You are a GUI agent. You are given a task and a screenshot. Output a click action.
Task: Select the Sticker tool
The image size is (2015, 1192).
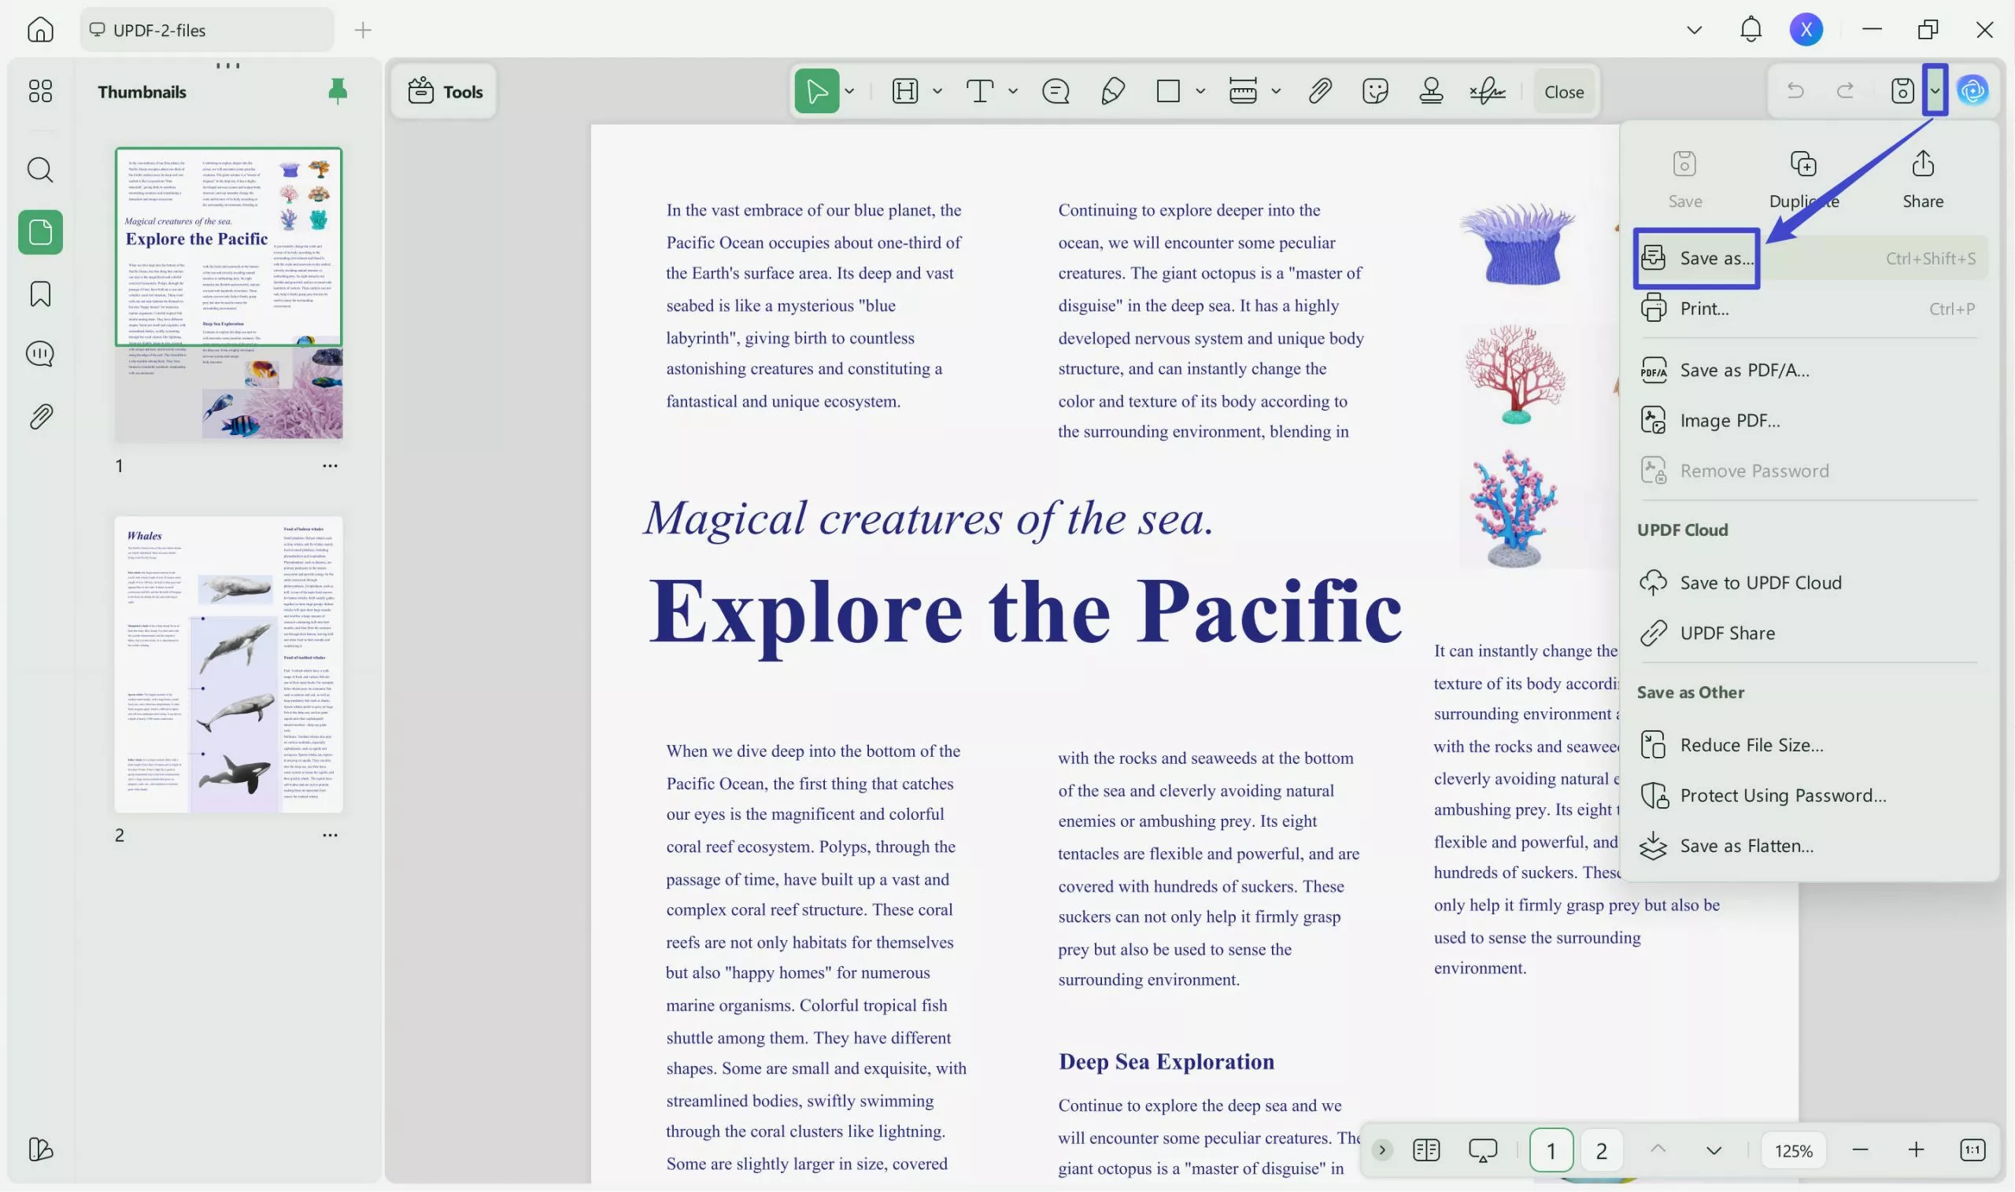[1375, 90]
